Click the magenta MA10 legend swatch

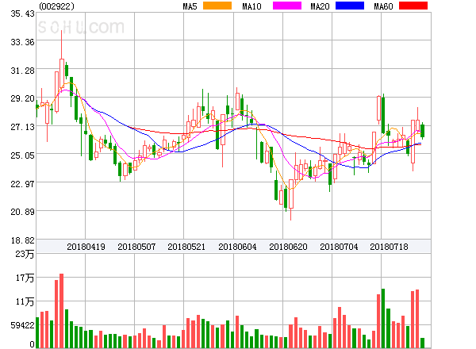[x=287, y=6]
